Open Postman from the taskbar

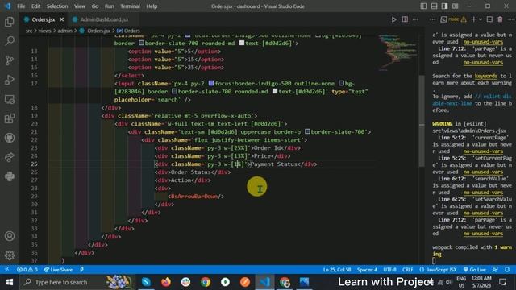pos(245,282)
